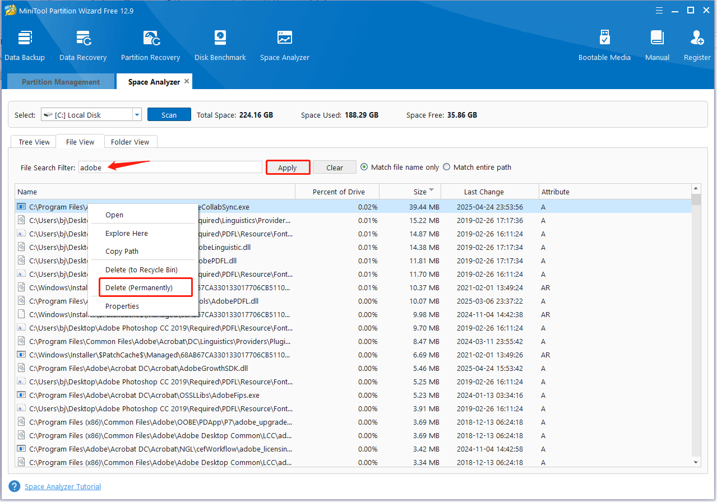
Task: Click the Apply filter button
Action: point(288,167)
